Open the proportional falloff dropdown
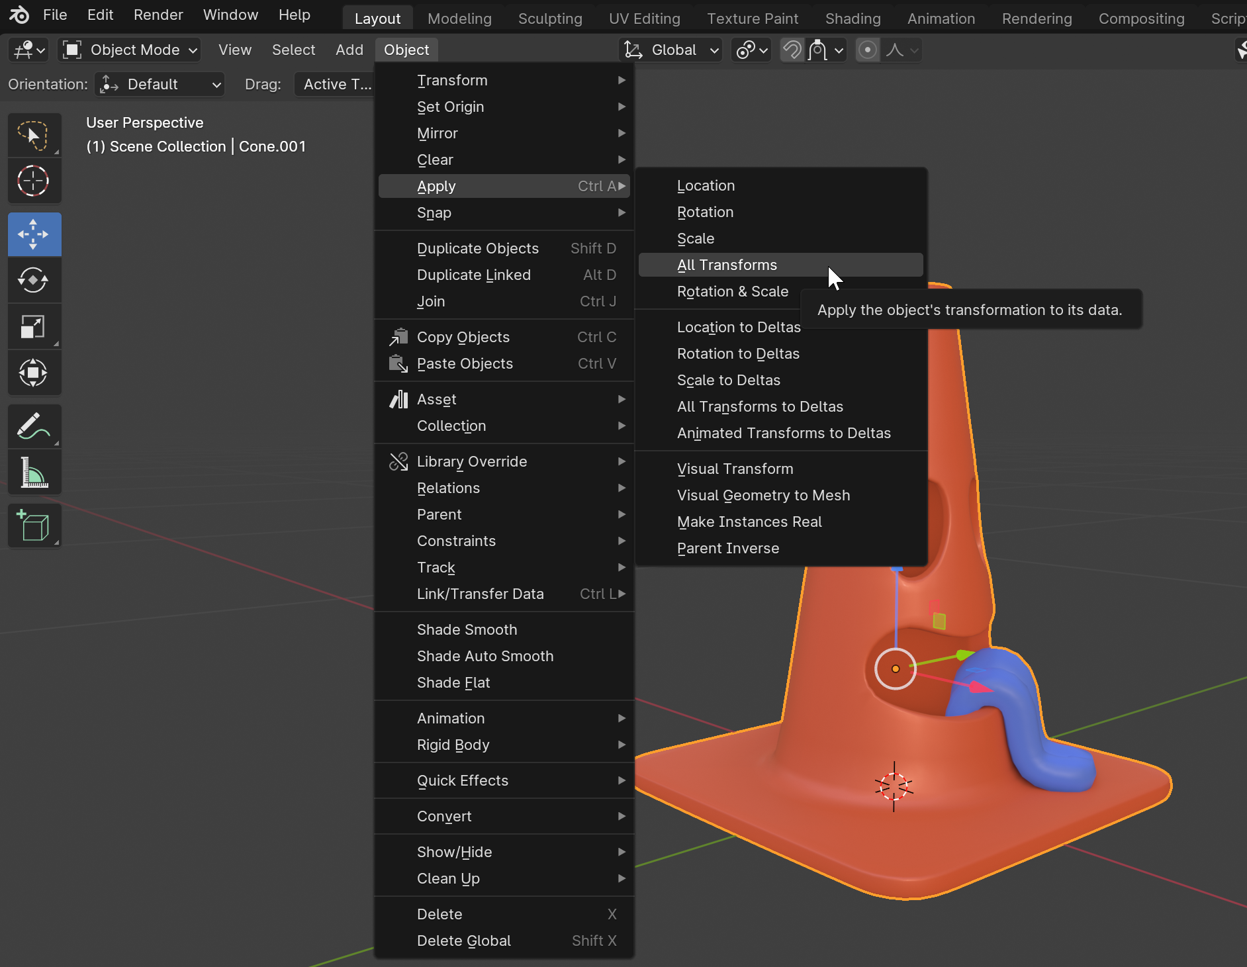This screenshot has width=1247, height=967. (901, 50)
